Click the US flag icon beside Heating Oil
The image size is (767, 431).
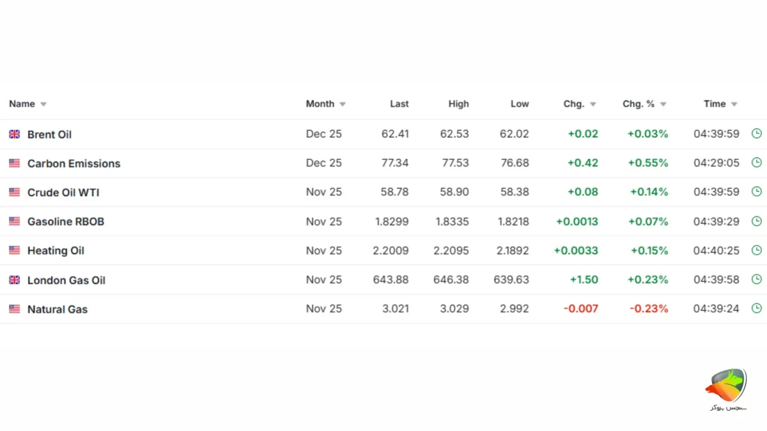click(14, 250)
